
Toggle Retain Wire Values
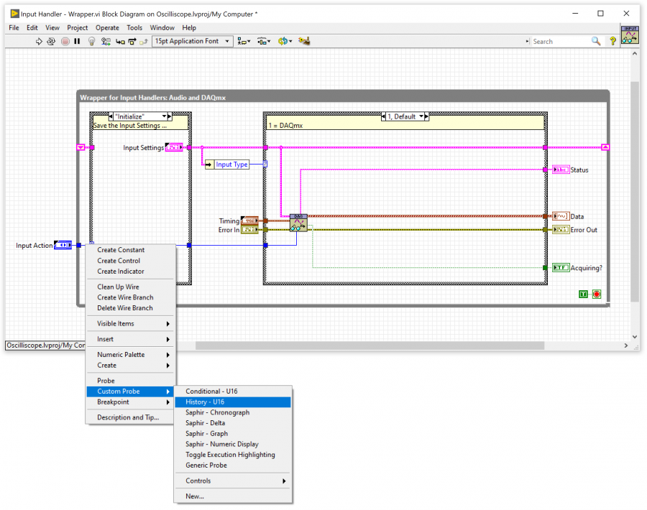point(106,41)
